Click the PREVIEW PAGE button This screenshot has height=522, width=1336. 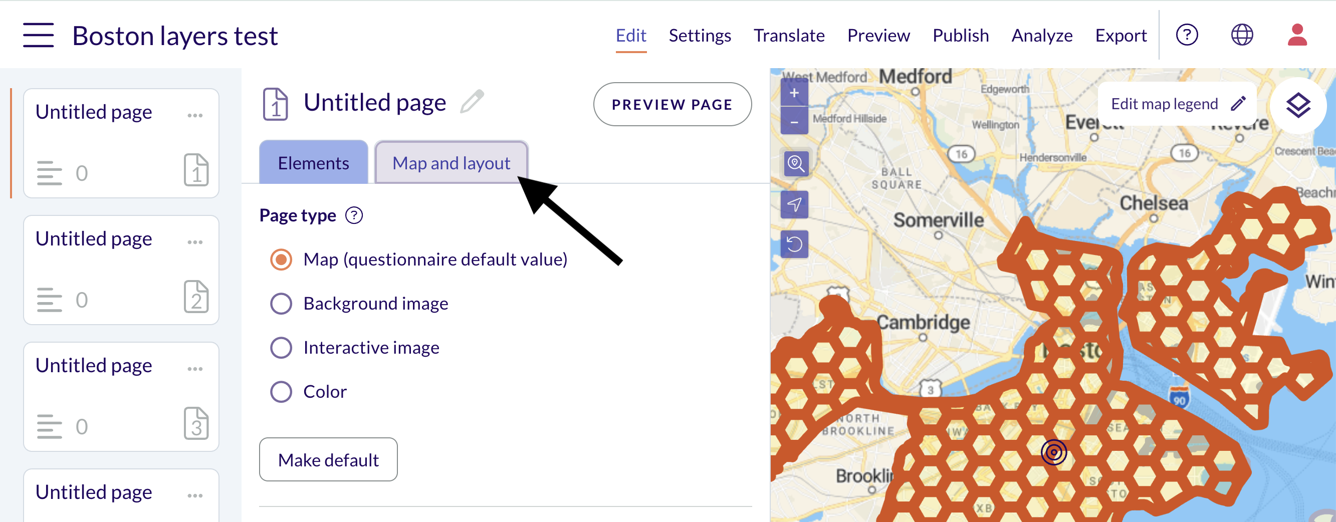coord(672,104)
